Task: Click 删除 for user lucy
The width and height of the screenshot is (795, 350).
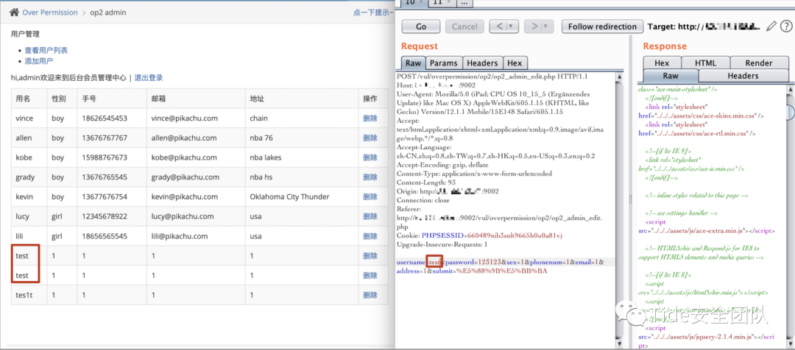Action: click(x=370, y=216)
